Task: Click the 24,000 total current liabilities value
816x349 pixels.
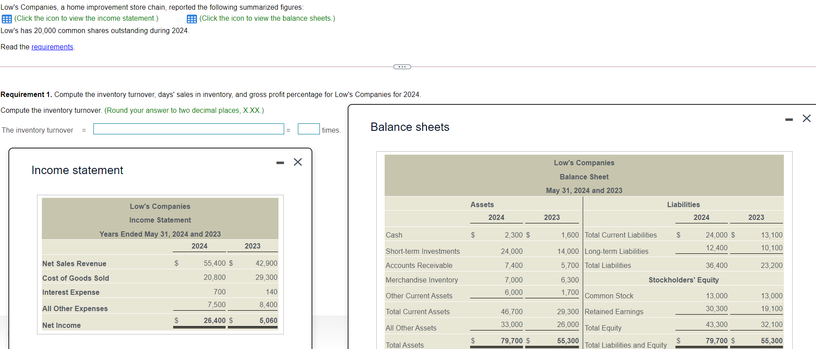Action: (716, 235)
